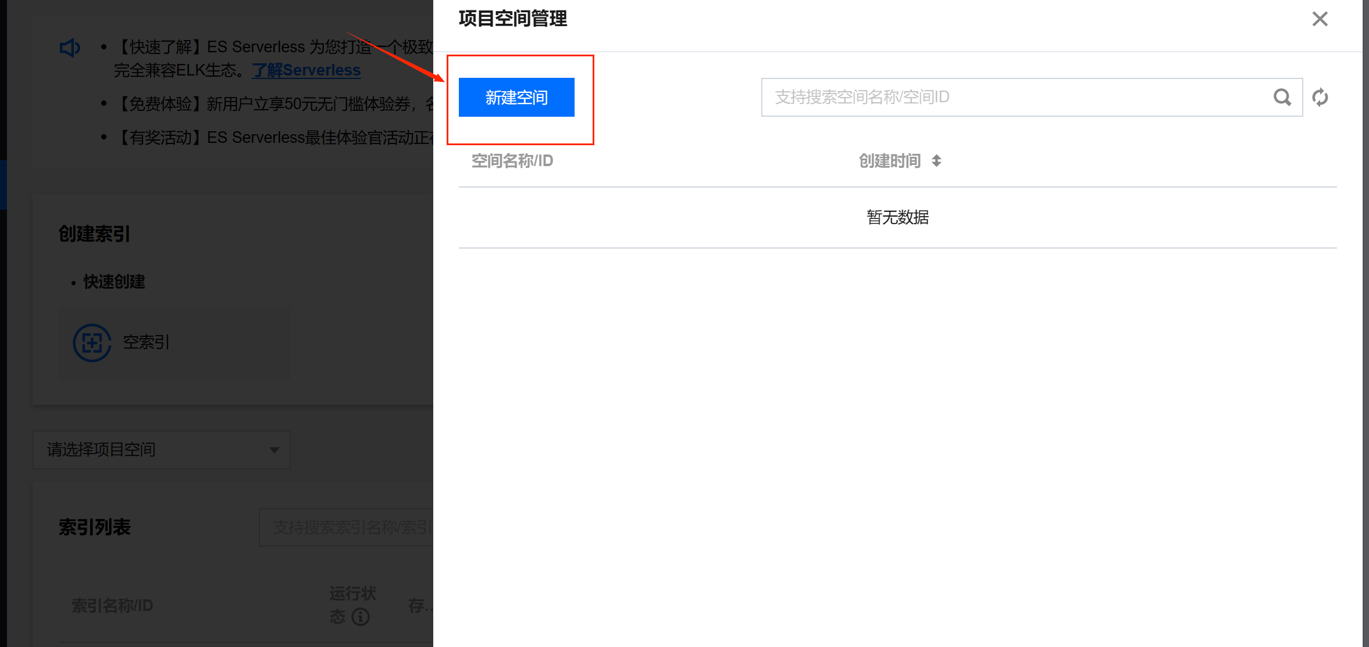Screen dimensions: 1369x647
Task: Click the 运行状态 info icon
Action: [x=361, y=617]
